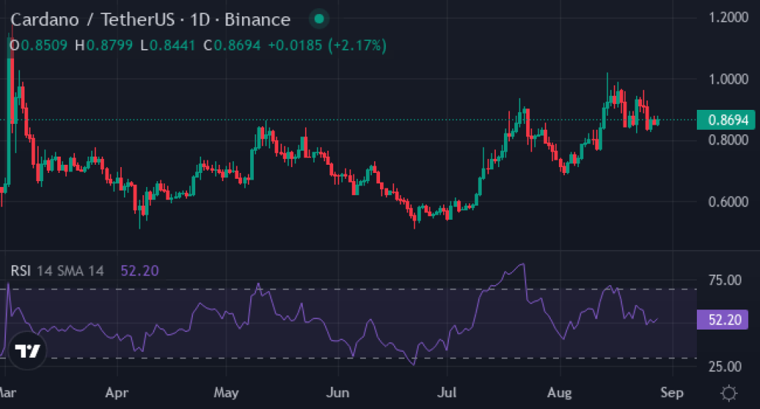This screenshot has width=760, height=409.
Task: Click the open value O0.8509
Action: (x=39, y=45)
